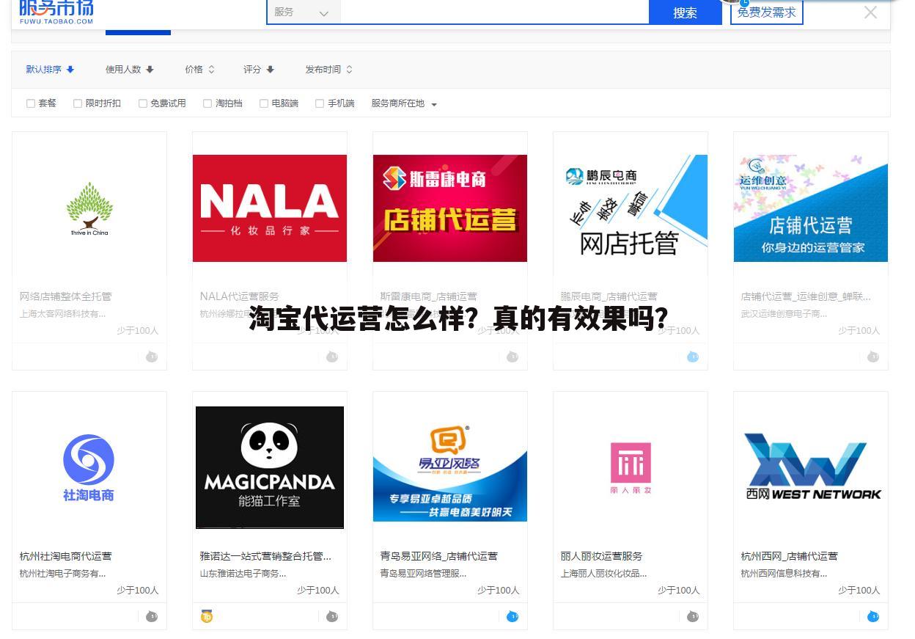Open the Thrive in China tree logo thumbnail
The width and height of the screenshot is (915, 639).
click(x=89, y=208)
